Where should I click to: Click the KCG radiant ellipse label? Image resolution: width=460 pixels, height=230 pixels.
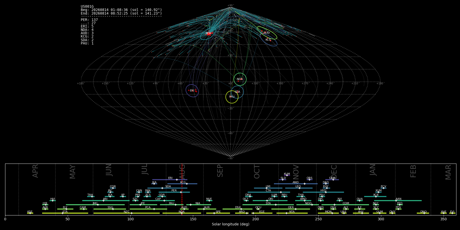(x=268, y=40)
